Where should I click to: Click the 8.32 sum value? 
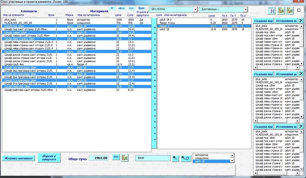(x=131, y=90)
